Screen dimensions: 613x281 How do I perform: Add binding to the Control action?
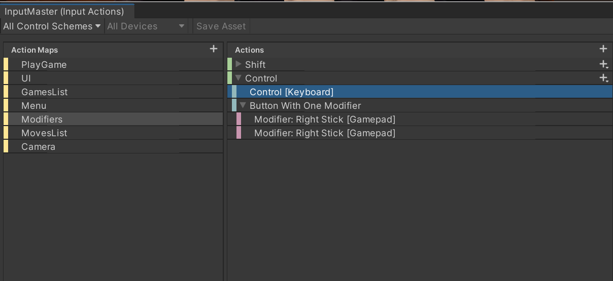[603, 78]
